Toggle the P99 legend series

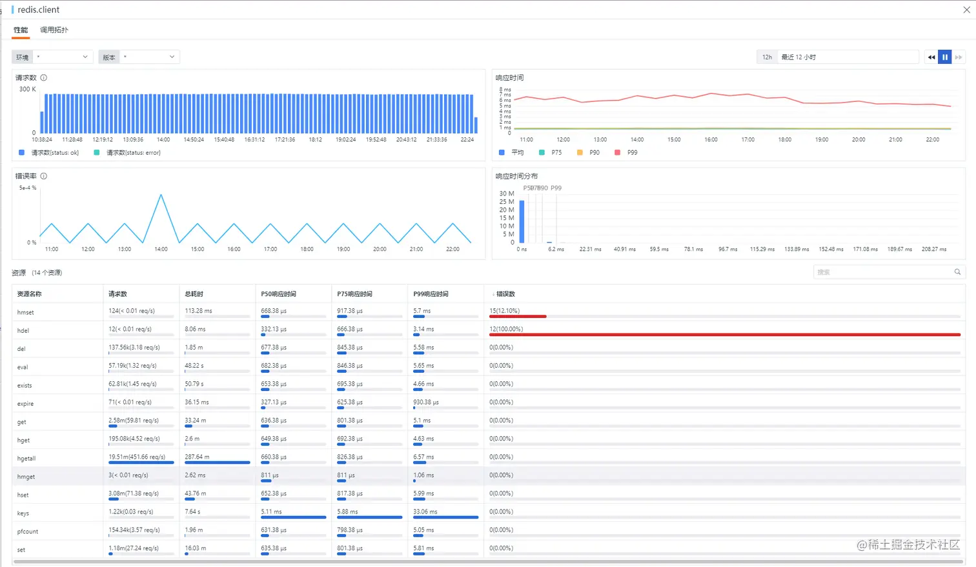pos(626,153)
